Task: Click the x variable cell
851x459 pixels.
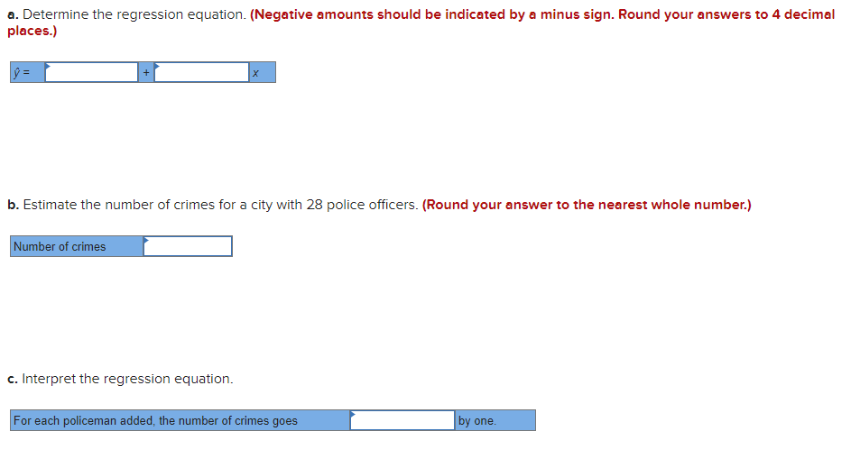Action: tap(262, 72)
